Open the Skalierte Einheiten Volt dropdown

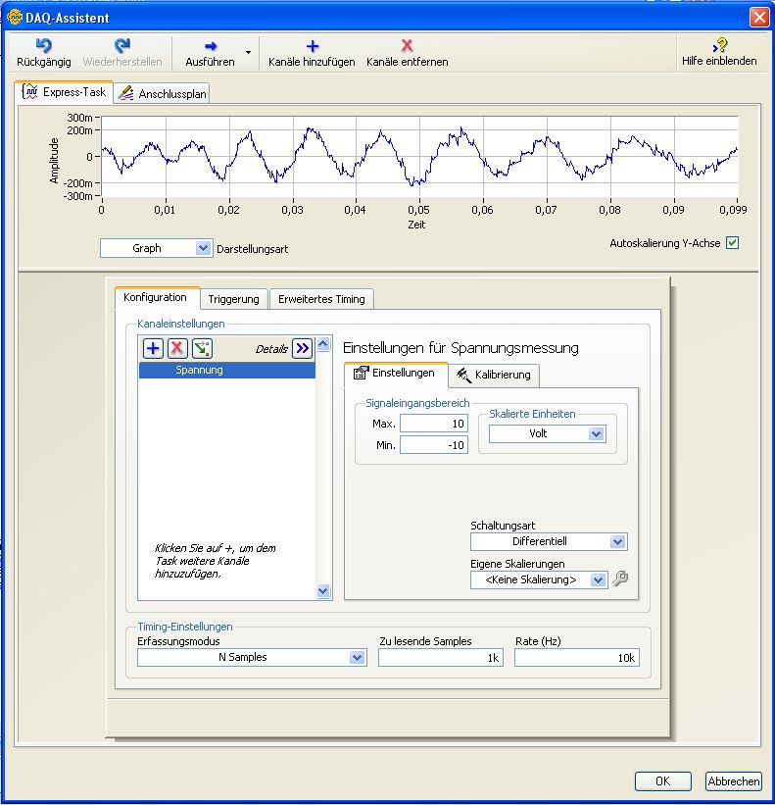[548, 433]
